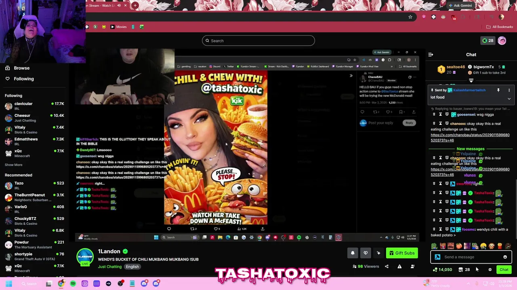Click the notification bell icon
Viewport: 517px width, 290px height.
tap(353, 253)
